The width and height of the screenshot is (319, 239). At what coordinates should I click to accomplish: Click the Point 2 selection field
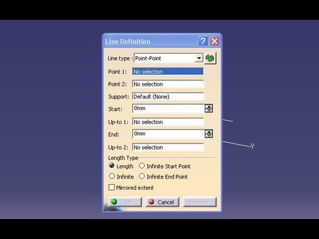[x=168, y=84]
